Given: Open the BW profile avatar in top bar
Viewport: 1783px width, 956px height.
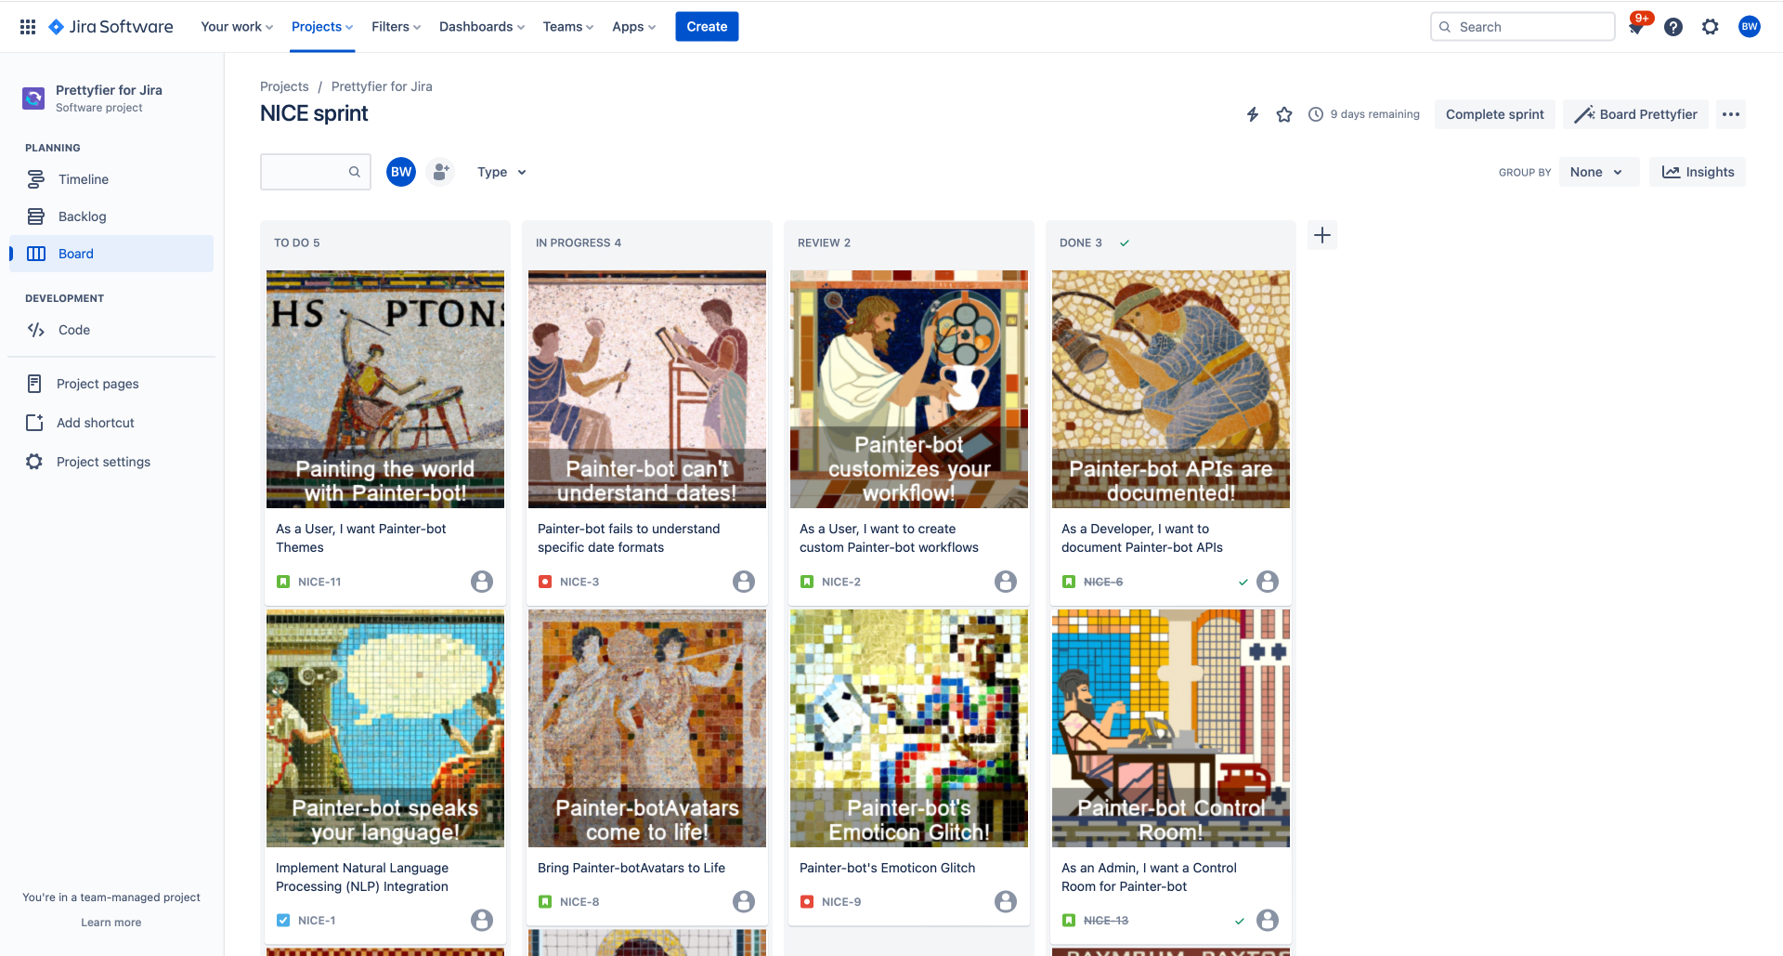Looking at the screenshot, I should point(1750,27).
